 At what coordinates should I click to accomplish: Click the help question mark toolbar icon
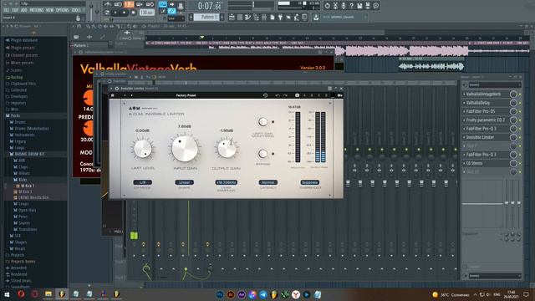[351, 6]
